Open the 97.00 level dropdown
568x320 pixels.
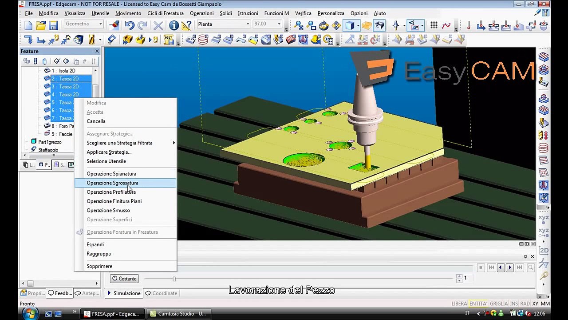point(279,24)
